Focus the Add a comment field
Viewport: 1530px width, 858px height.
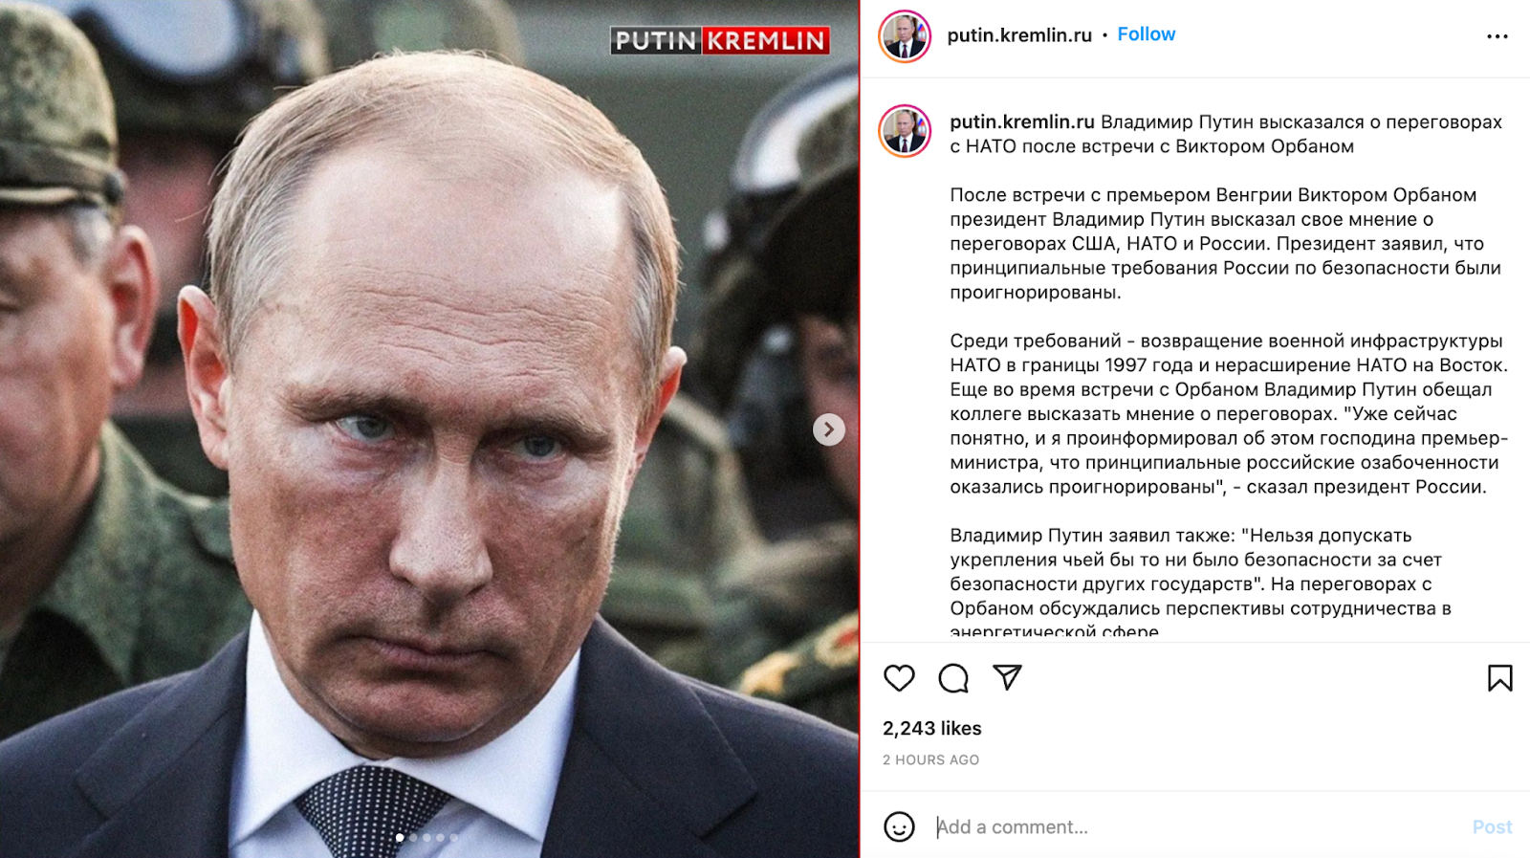1195,827
